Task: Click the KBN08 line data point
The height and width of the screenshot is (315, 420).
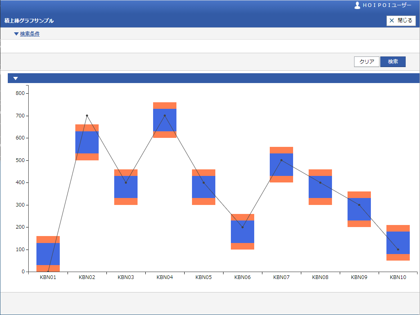Action: click(x=320, y=182)
